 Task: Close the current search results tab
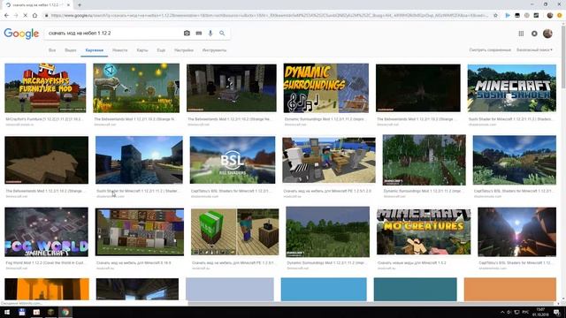click(68, 5)
